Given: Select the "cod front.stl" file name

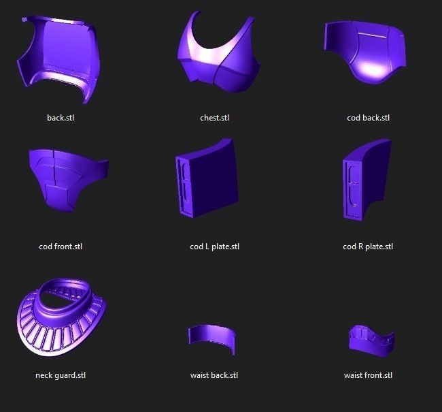Looking at the screenshot, I should pos(61,247).
